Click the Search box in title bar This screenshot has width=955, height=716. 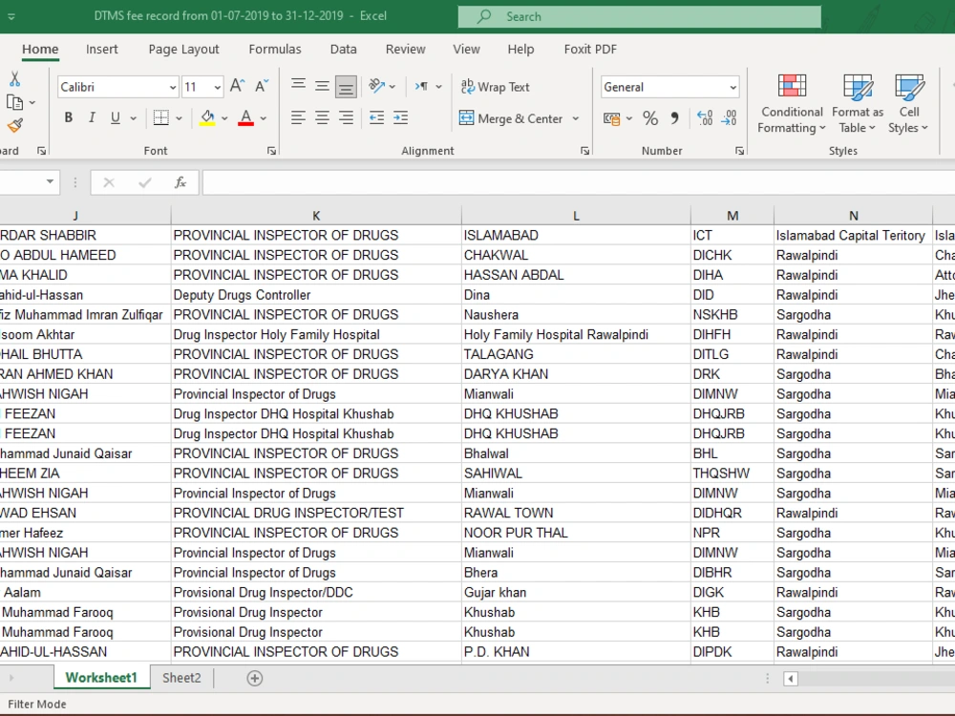[639, 16]
